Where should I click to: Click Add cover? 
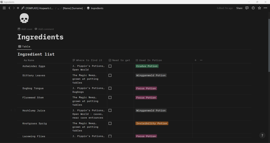[25, 29]
